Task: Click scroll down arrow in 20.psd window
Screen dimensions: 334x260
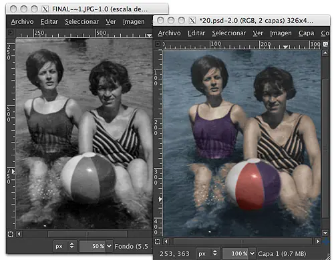Action: pos(325,233)
